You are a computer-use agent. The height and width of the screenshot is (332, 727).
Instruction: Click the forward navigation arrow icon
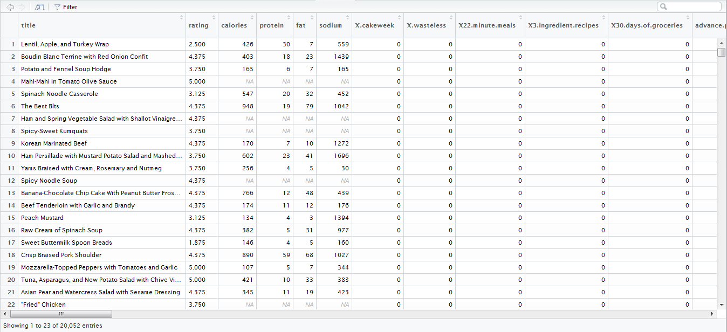(x=21, y=7)
